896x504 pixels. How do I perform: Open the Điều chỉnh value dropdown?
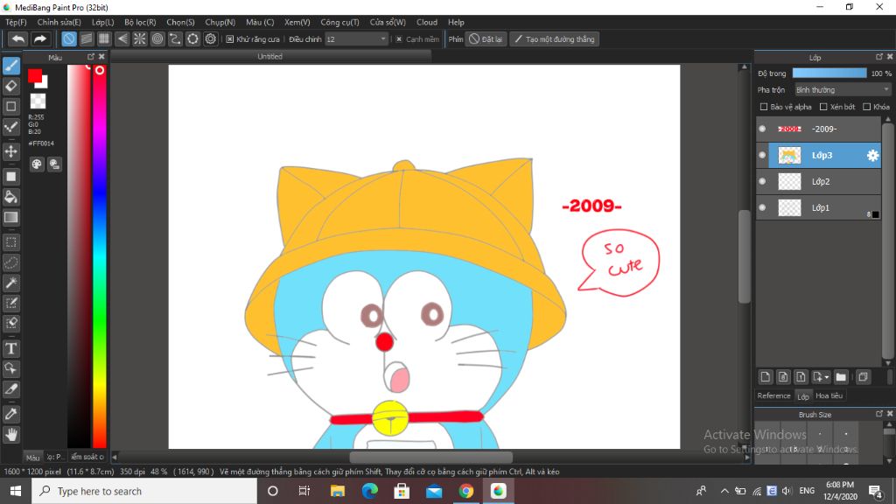click(357, 39)
